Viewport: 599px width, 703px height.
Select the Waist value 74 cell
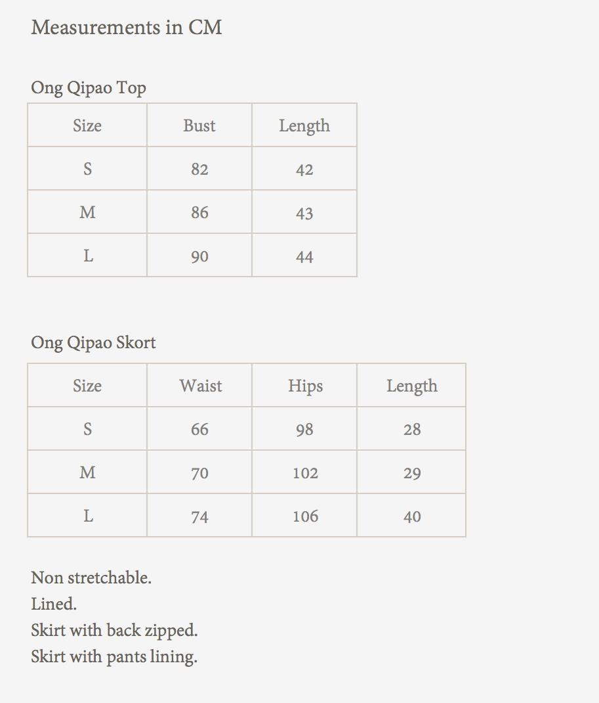pos(199,516)
